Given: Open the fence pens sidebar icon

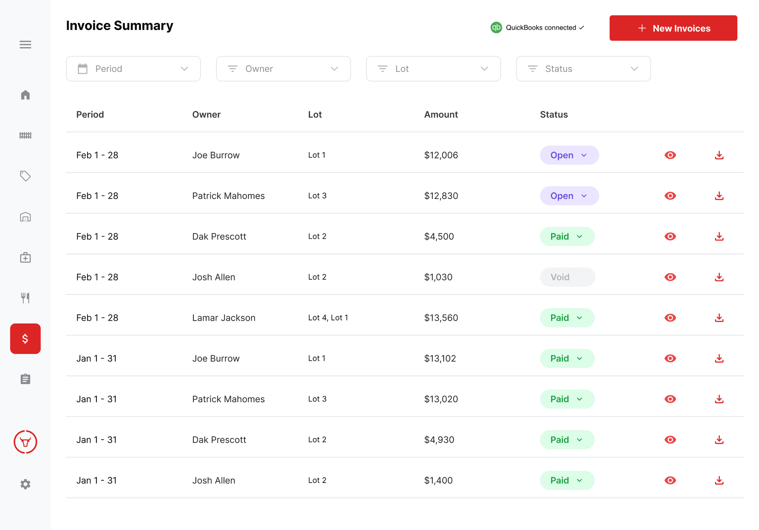Looking at the screenshot, I should [25, 136].
